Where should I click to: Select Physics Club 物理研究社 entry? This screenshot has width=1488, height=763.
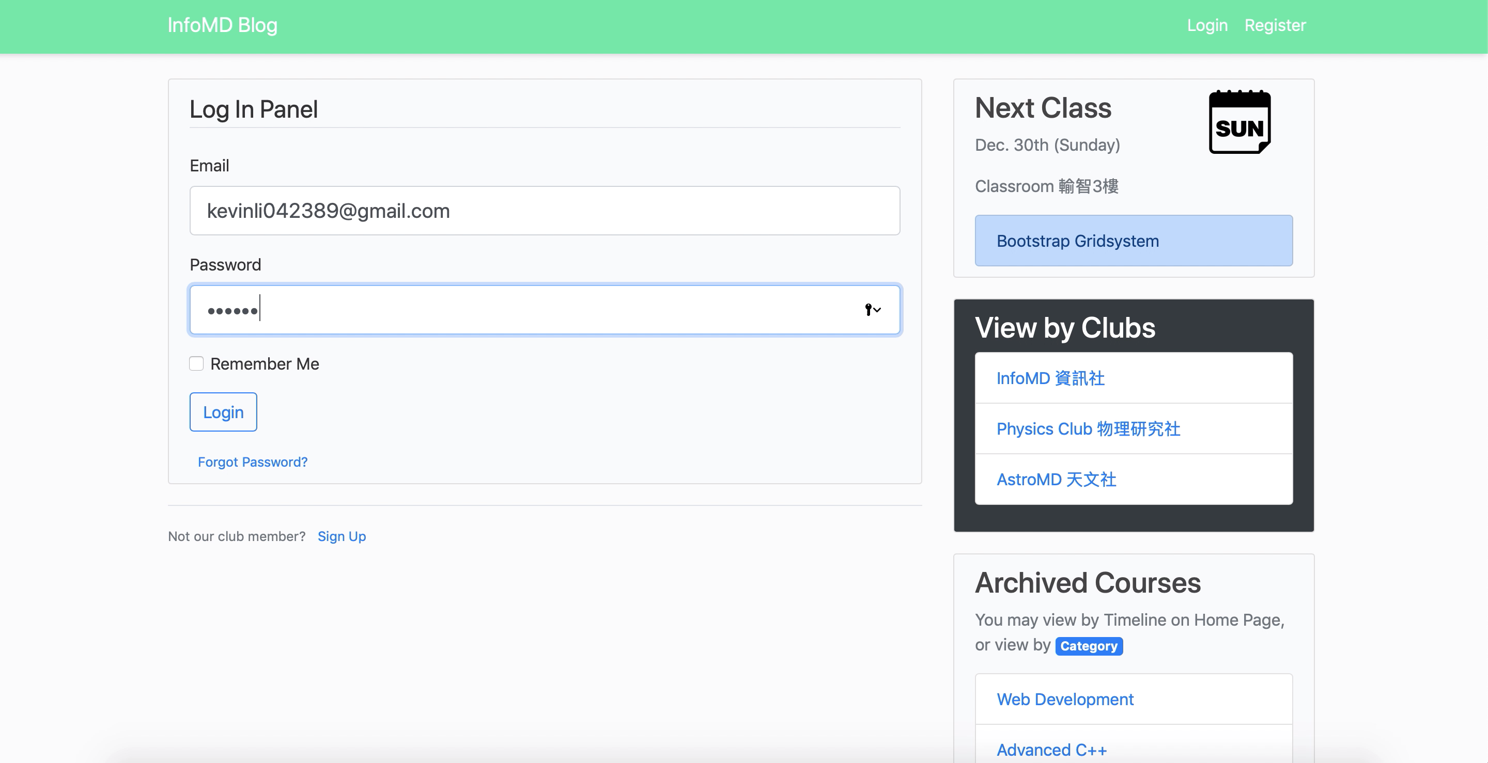pos(1088,429)
